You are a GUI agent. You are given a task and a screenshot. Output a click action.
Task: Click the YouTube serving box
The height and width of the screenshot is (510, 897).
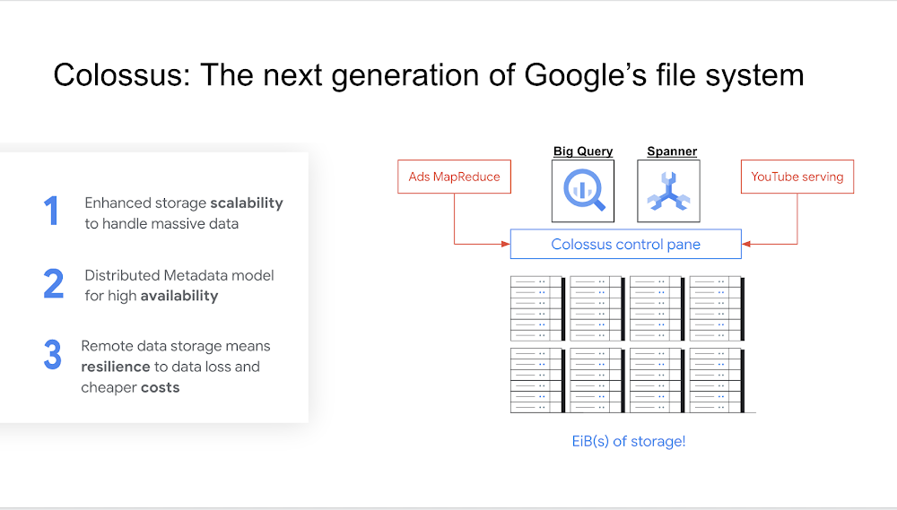coord(797,177)
